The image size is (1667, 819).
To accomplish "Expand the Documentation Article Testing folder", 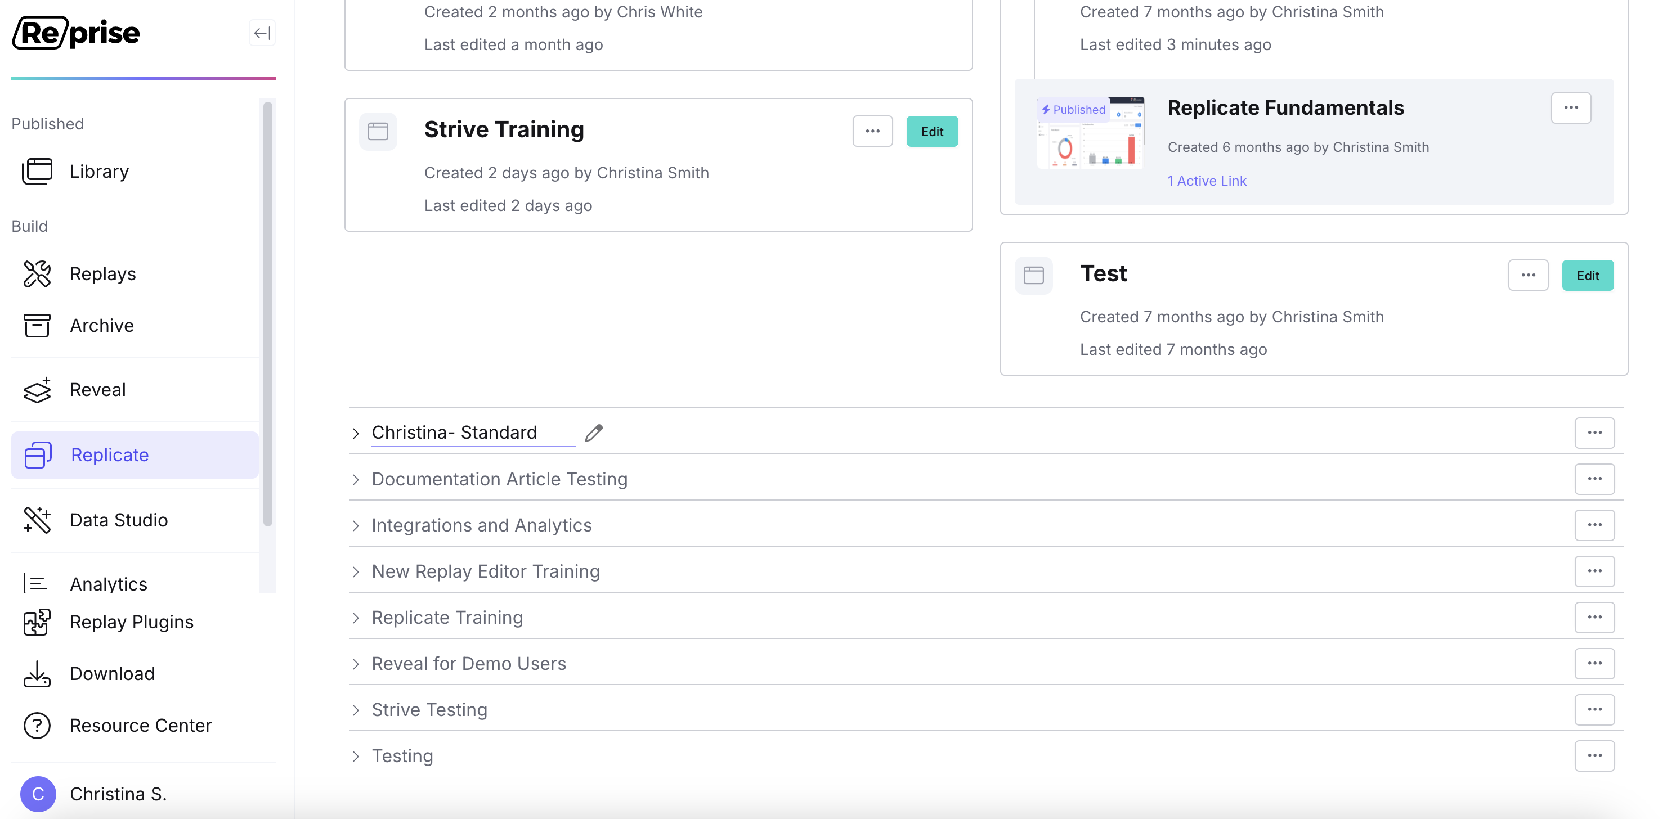I will coord(356,479).
